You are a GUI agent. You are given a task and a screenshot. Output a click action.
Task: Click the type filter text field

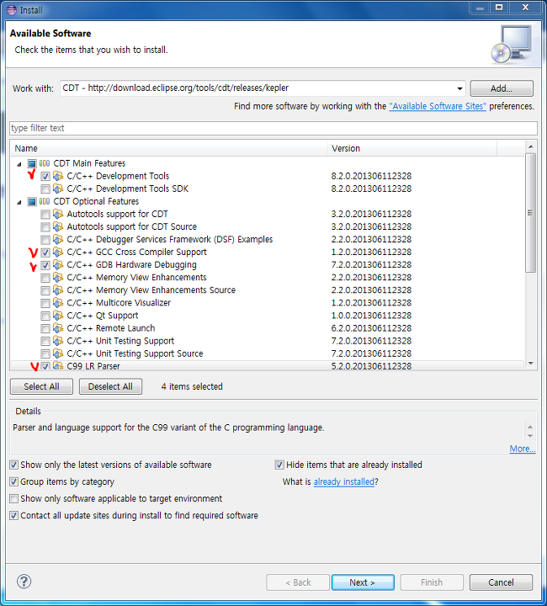pyautogui.click(x=273, y=128)
